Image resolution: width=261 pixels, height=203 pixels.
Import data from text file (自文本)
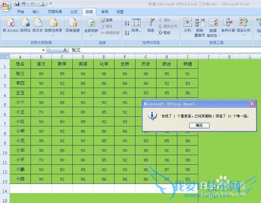(x=38, y=25)
